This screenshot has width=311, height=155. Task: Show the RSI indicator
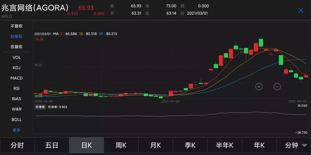coord(16,88)
